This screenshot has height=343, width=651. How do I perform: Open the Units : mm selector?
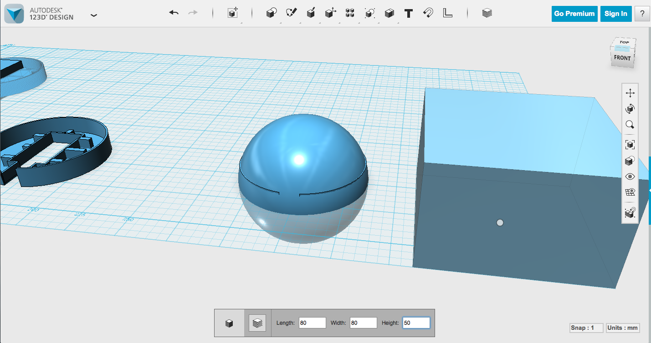pyautogui.click(x=622, y=328)
